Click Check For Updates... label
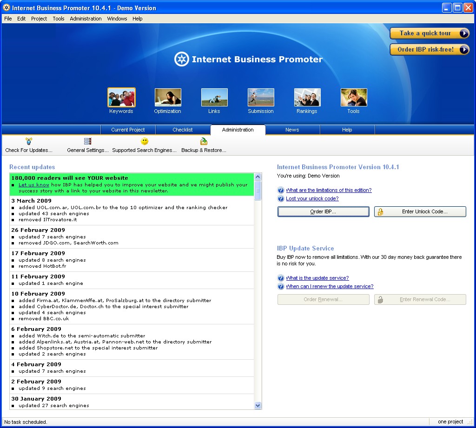Screen dimensions: 476x428 [29, 150]
